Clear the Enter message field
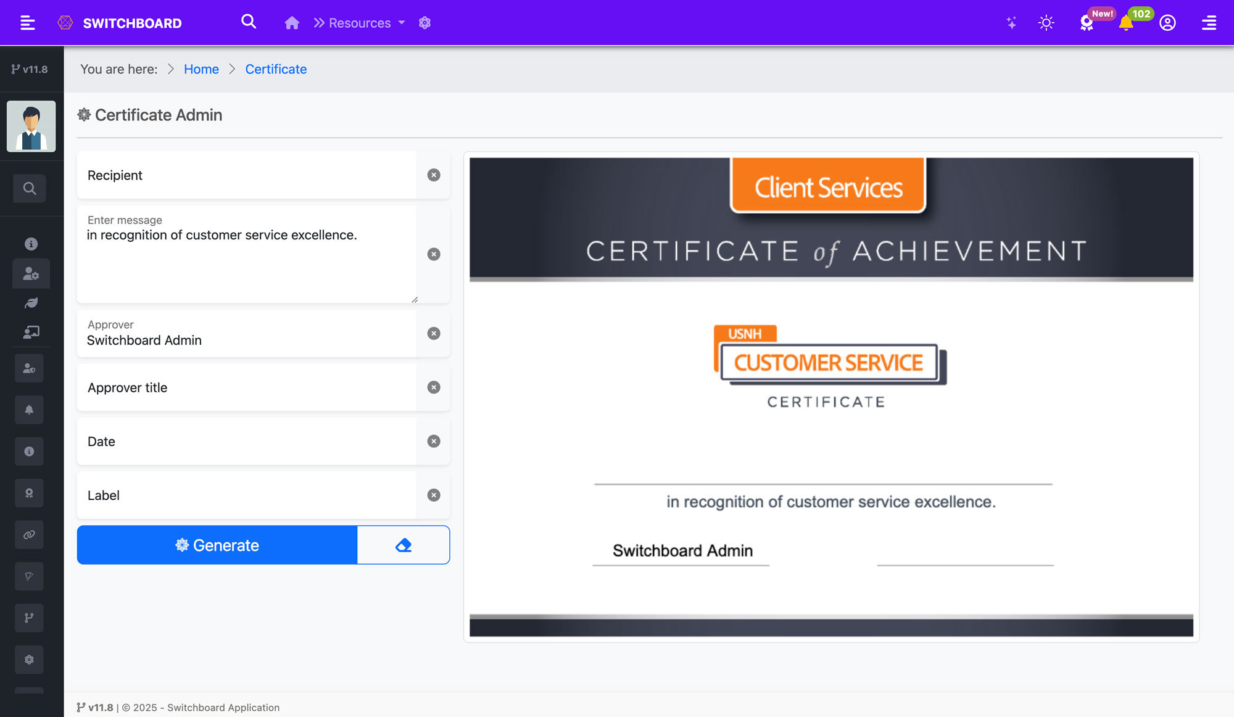 434,254
